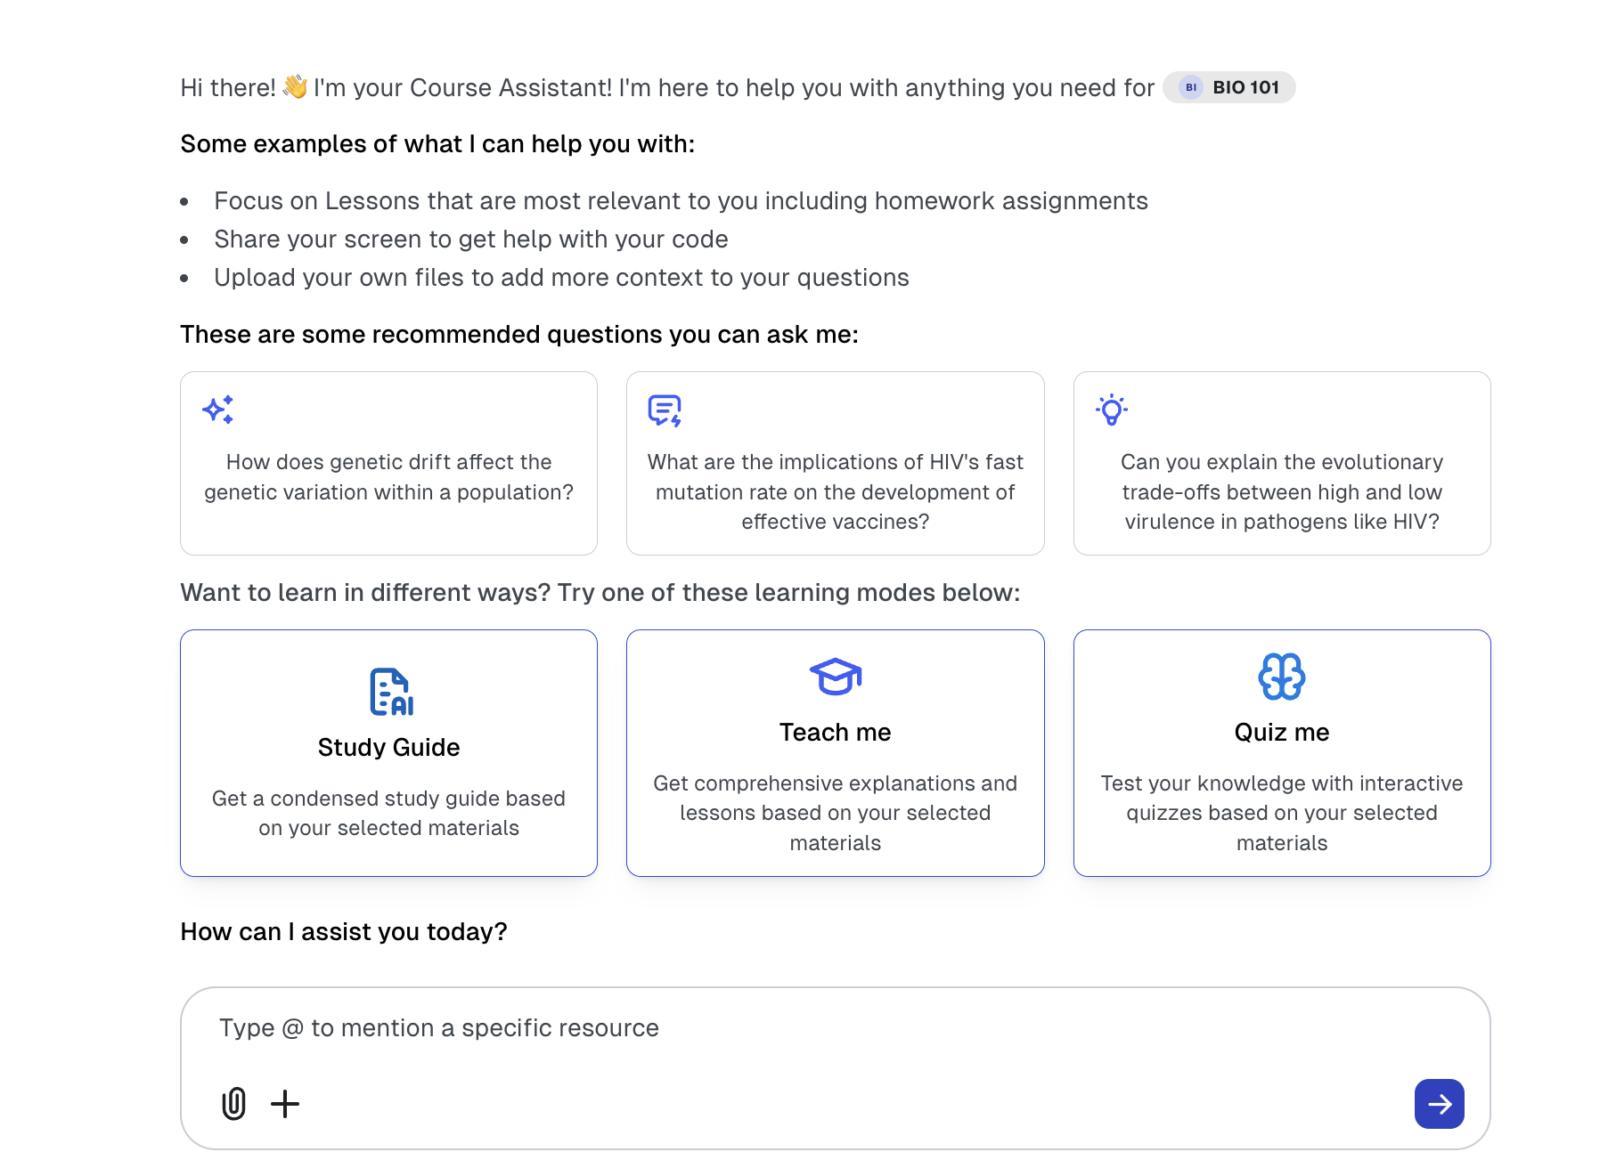Image resolution: width=1616 pixels, height=1168 pixels.
Task: Pick the evolutionary trade-offs virulence question
Action: [1281, 491]
